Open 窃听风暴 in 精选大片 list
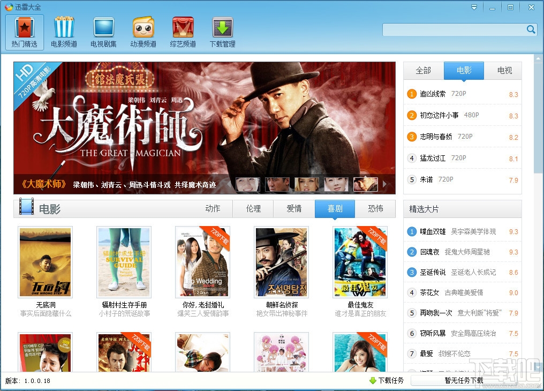Image resolution: width=544 pixels, height=391 pixels. tap(463, 333)
